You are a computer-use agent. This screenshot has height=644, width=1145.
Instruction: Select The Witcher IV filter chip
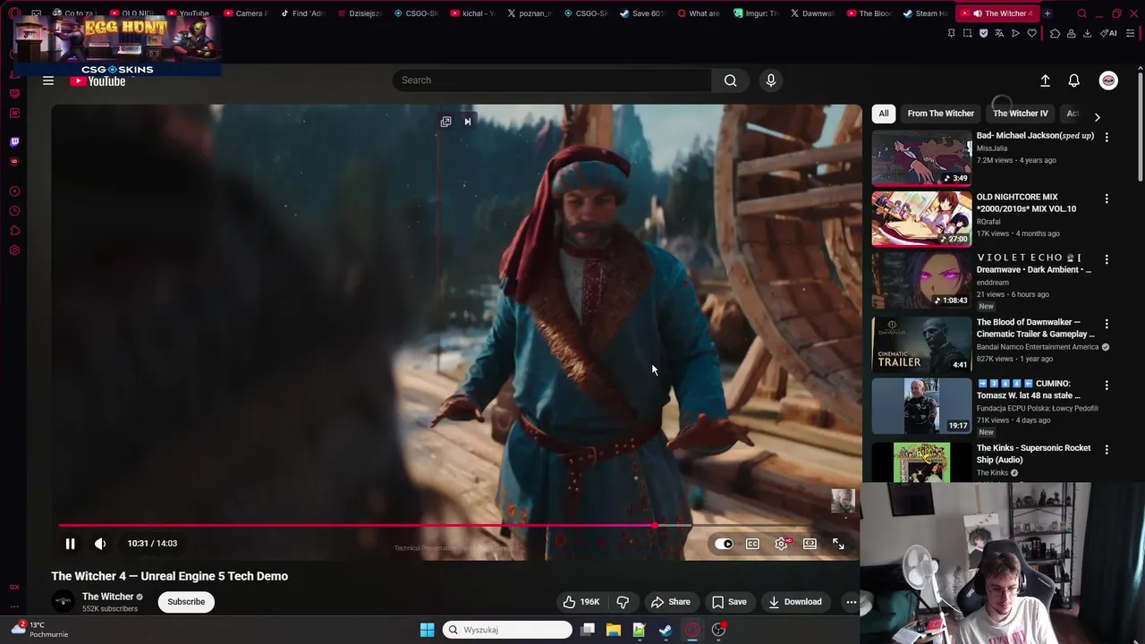pos(1020,114)
